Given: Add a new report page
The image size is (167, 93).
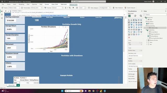Looking at the screenshot, I should [x=18, y=85].
